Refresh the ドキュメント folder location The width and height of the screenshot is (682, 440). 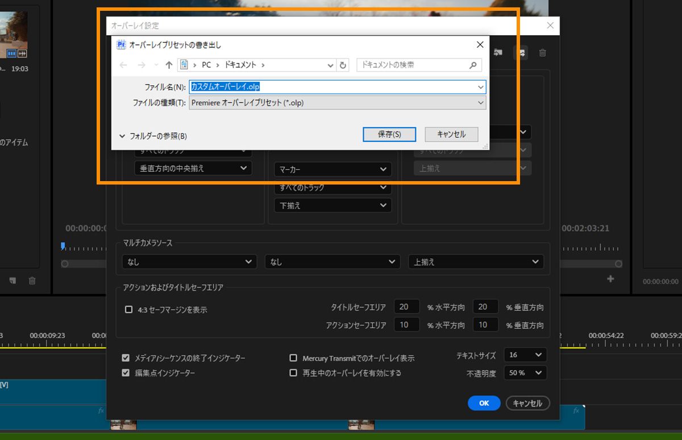coord(343,65)
